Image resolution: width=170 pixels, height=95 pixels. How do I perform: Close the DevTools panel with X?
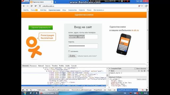point(147,66)
